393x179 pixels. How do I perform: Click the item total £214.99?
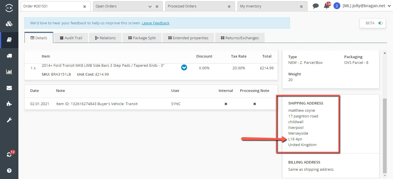tap(266, 68)
